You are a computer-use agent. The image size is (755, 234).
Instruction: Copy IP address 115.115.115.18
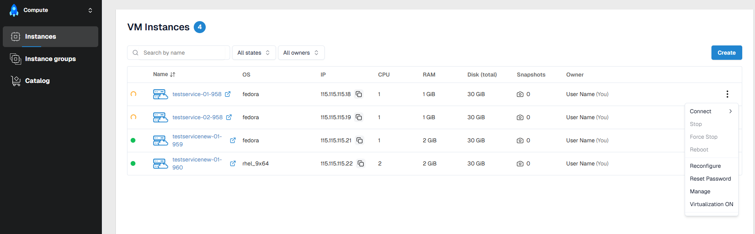coord(359,94)
